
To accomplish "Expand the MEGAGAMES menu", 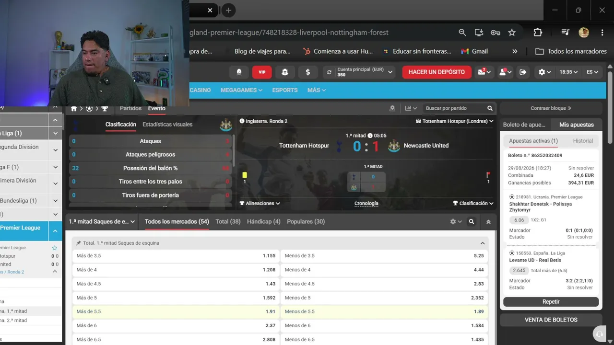I will point(241,90).
